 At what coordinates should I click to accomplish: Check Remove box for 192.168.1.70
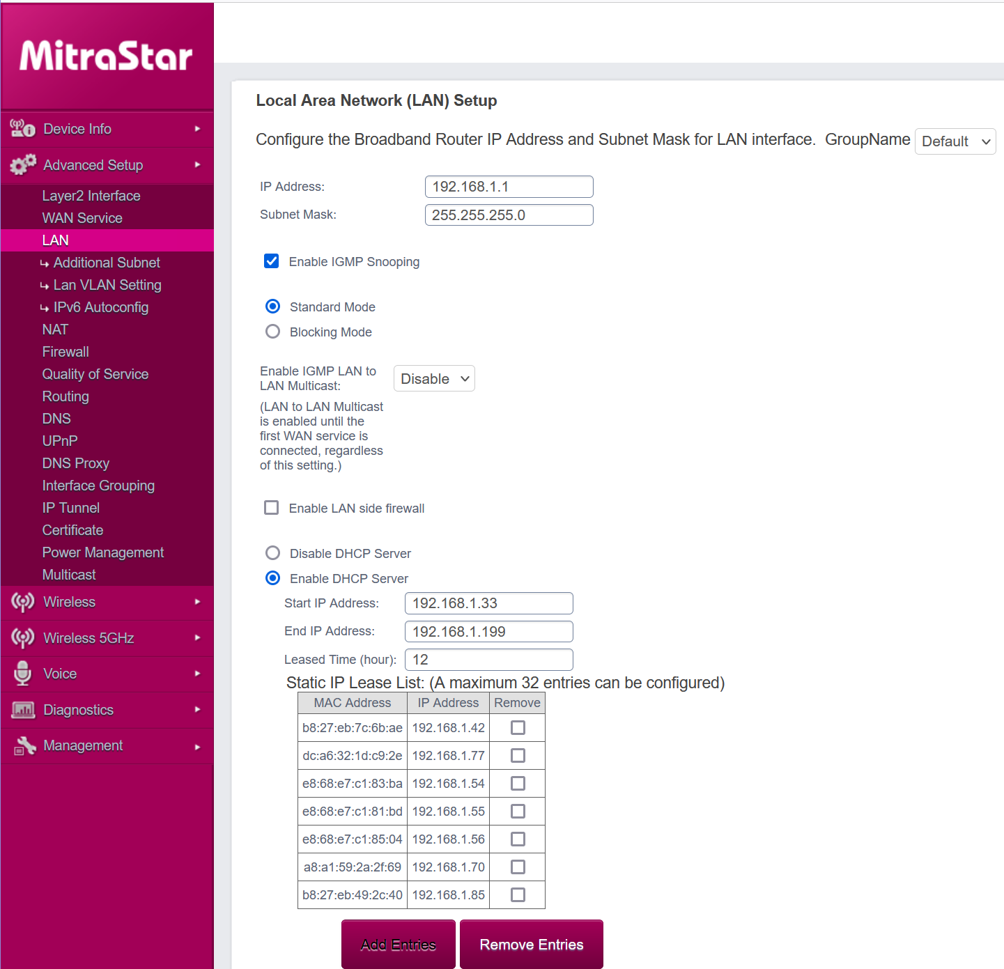(x=518, y=867)
